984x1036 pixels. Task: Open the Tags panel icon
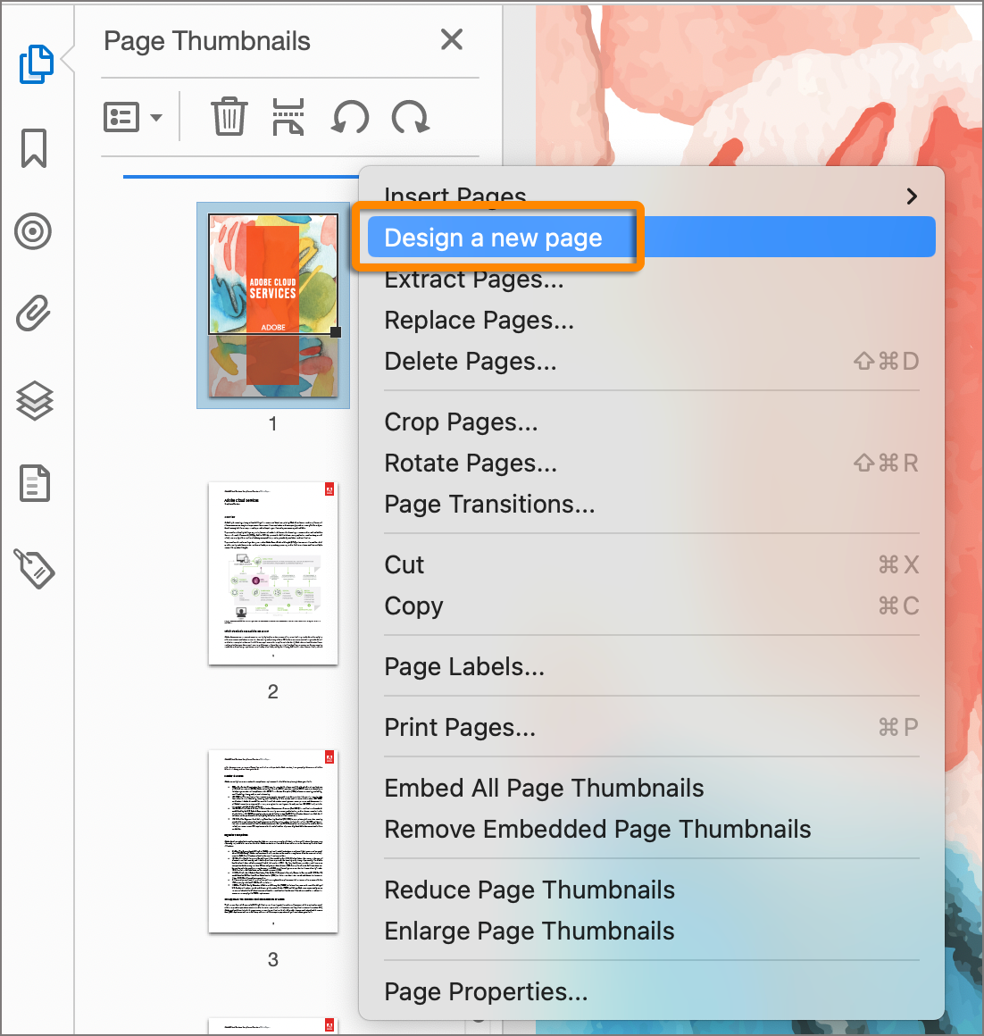pyautogui.click(x=34, y=568)
